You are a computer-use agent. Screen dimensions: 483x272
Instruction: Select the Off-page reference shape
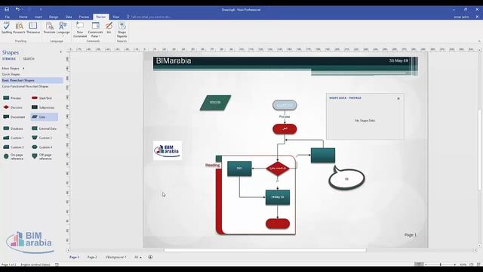(42, 156)
